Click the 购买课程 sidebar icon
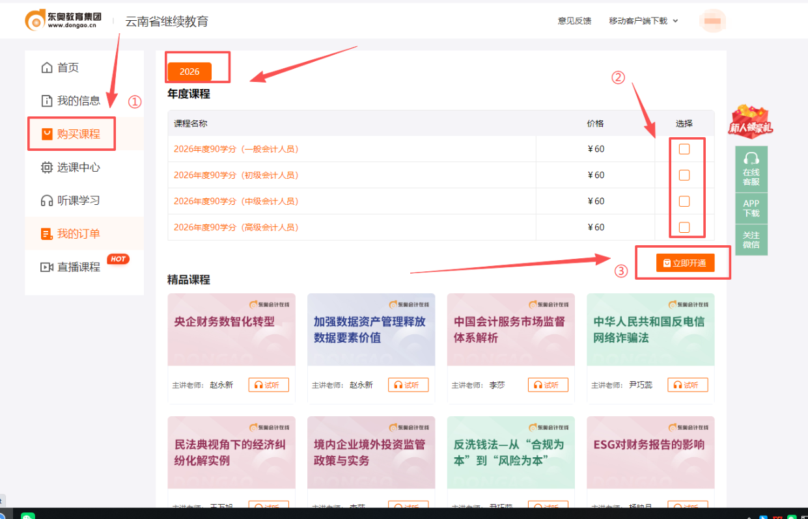This screenshot has height=519, width=808. (48, 133)
